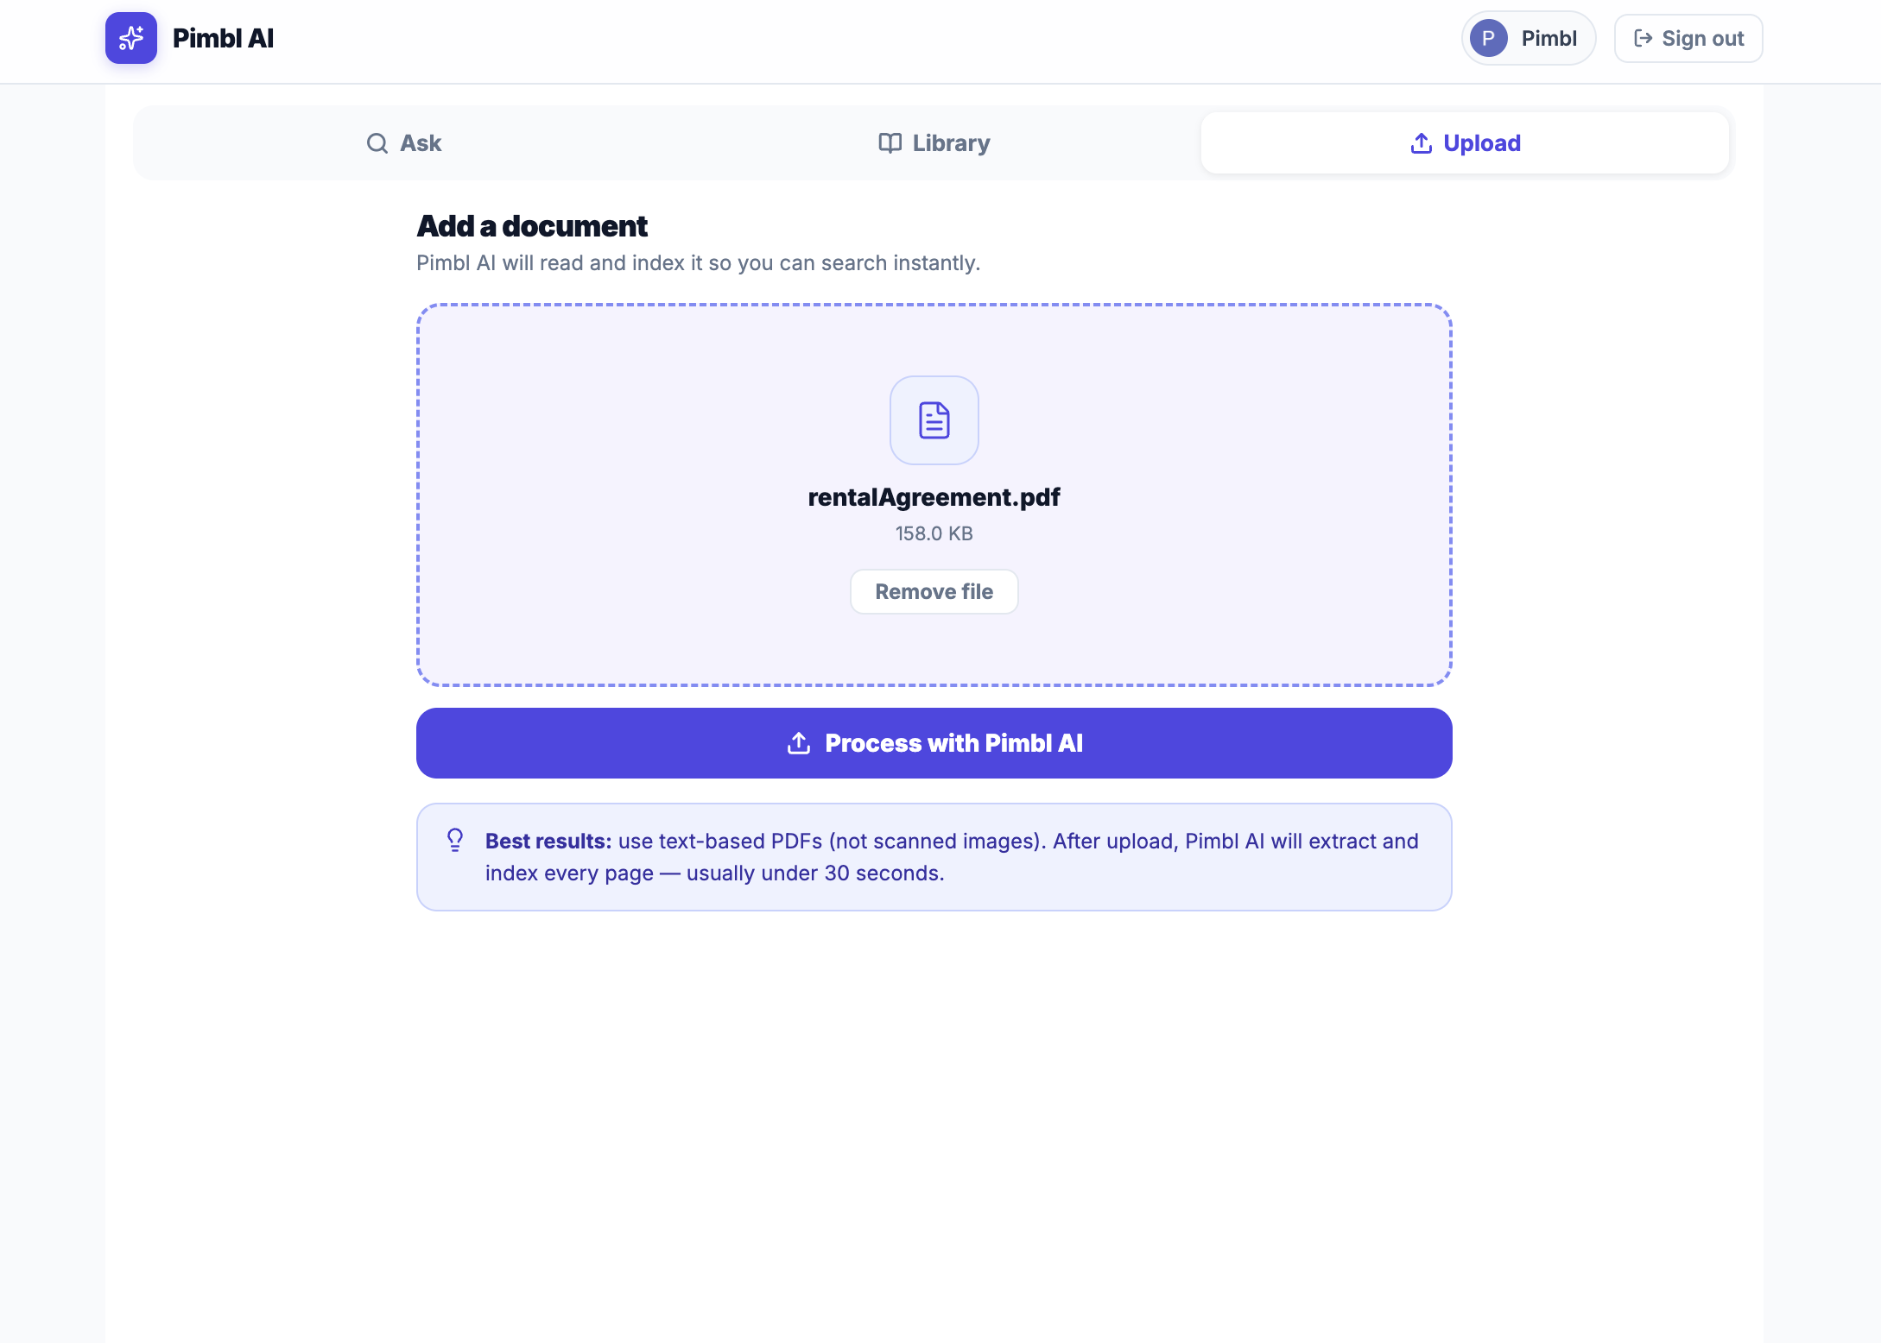Click the lightbulb icon in the tip box
The height and width of the screenshot is (1343, 1881).
coord(455,840)
